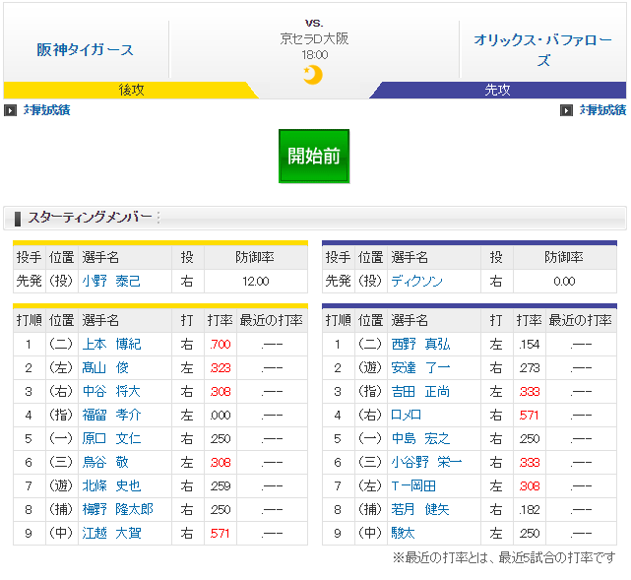
Task: Click 0.00 ERA value for ディクソン
Action: 564,282
